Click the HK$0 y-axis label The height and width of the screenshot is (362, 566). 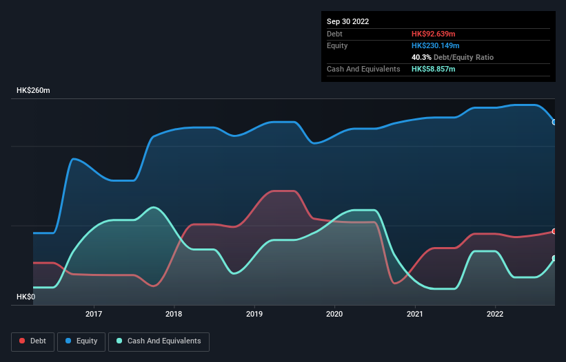pos(26,297)
